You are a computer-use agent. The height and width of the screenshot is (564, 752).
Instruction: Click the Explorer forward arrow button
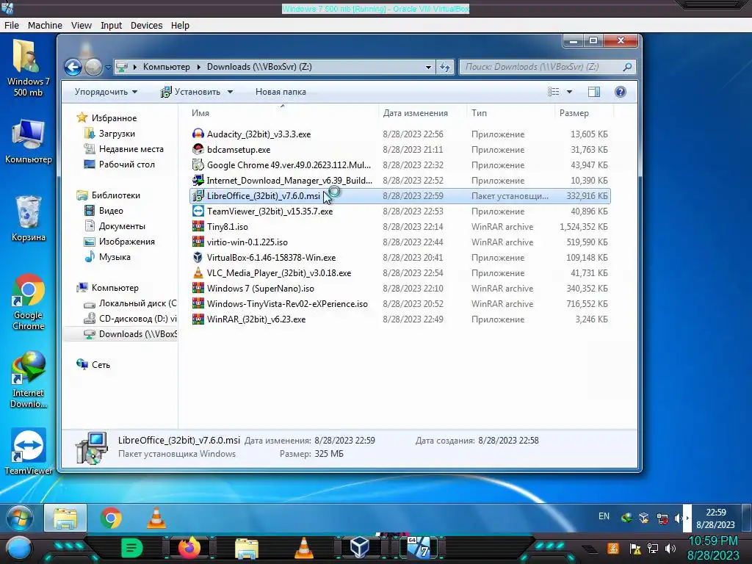93,67
